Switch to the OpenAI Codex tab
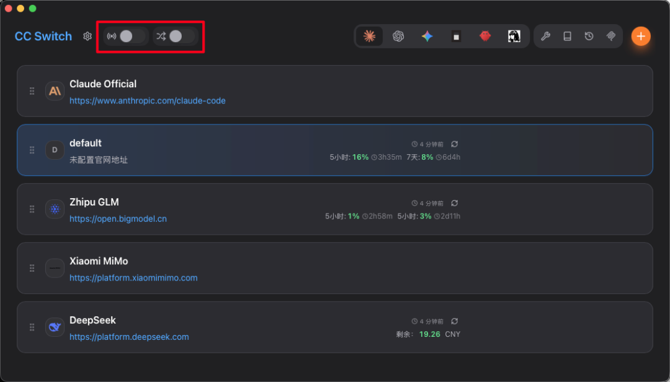 click(398, 37)
